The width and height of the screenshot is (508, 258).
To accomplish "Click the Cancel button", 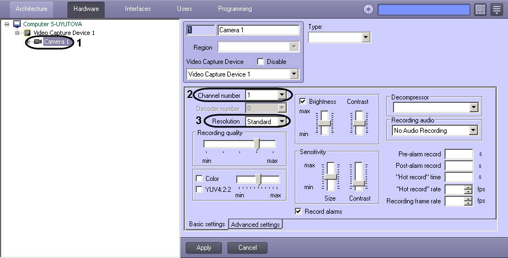I will pos(247,248).
